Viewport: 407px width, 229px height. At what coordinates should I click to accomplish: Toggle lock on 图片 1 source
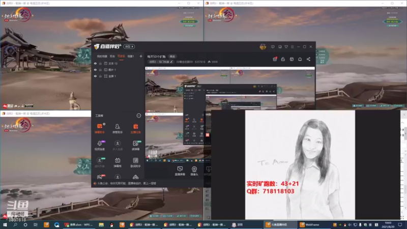coord(100,70)
